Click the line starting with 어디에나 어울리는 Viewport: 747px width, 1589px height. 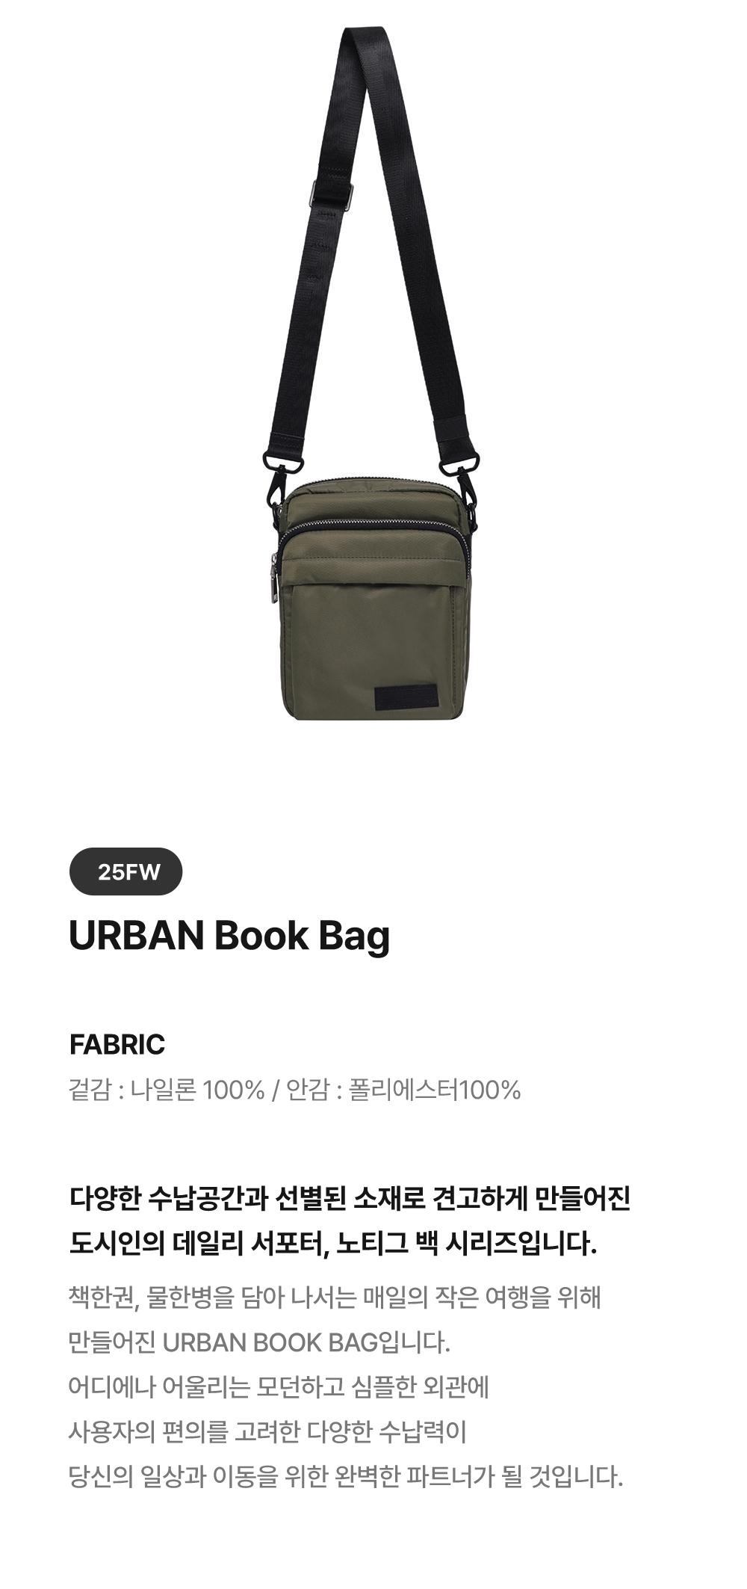click(279, 1387)
